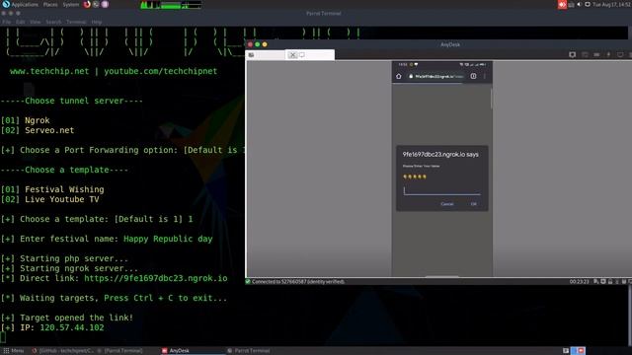Click the '[02] Live Youtube TV' line
The image size is (632, 355).
(x=49, y=199)
